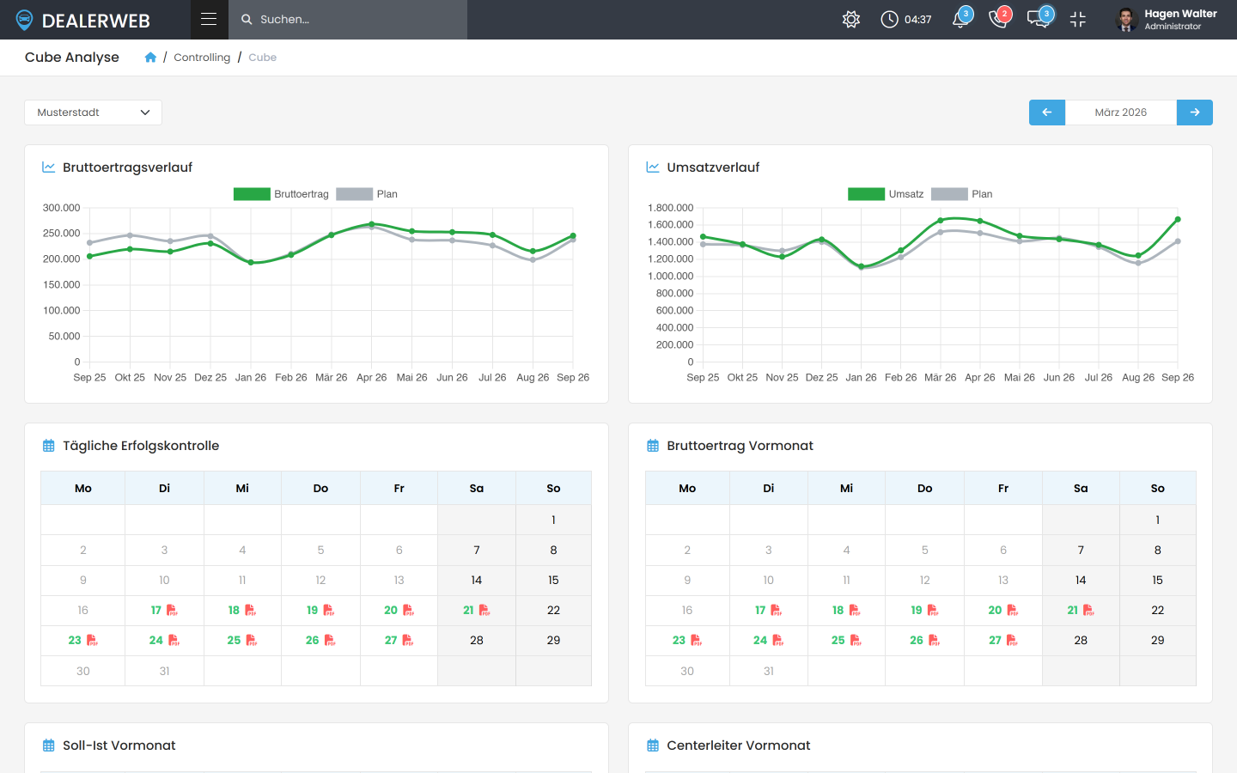Go home via breadcrumb house icon

[150, 58]
